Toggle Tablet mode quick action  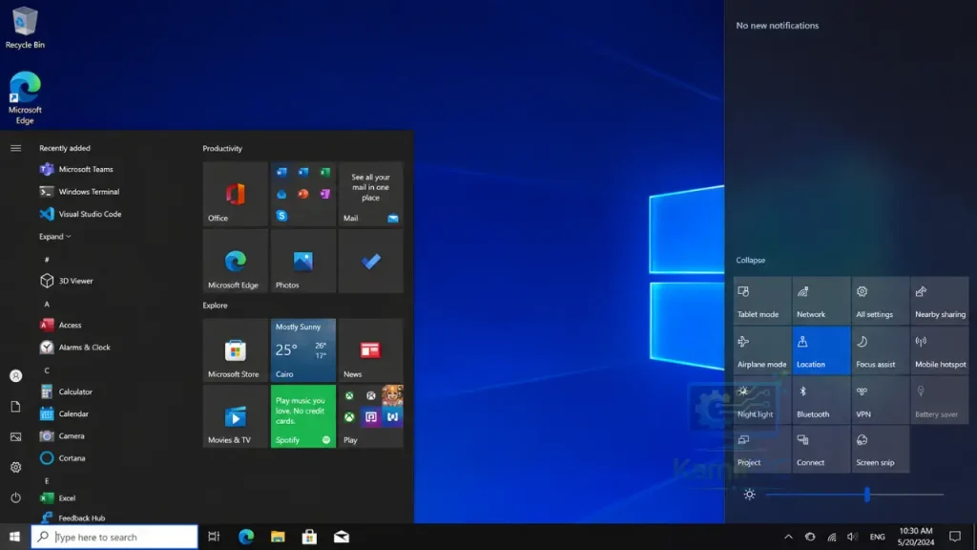pos(762,301)
